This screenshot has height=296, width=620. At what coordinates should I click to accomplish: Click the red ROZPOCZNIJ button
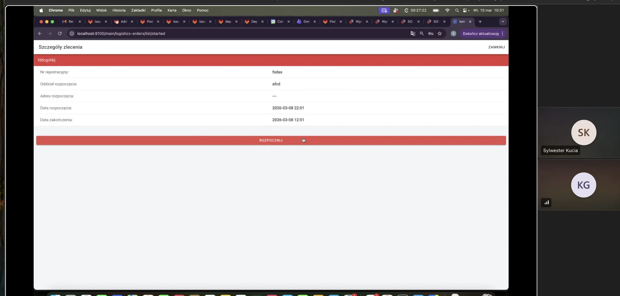(271, 140)
